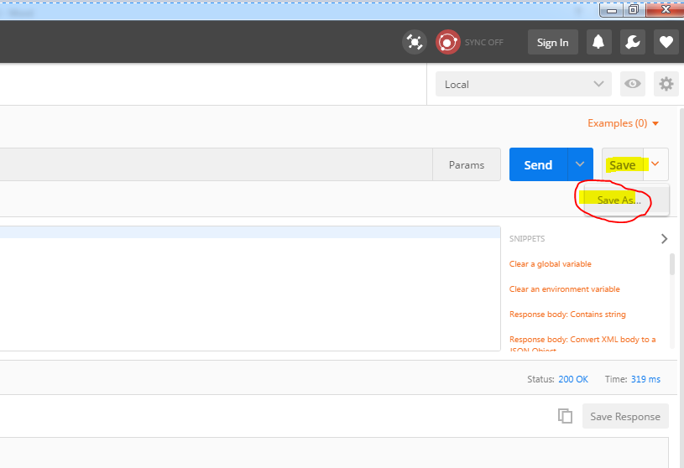Open manage environments gear icon

tap(666, 84)
